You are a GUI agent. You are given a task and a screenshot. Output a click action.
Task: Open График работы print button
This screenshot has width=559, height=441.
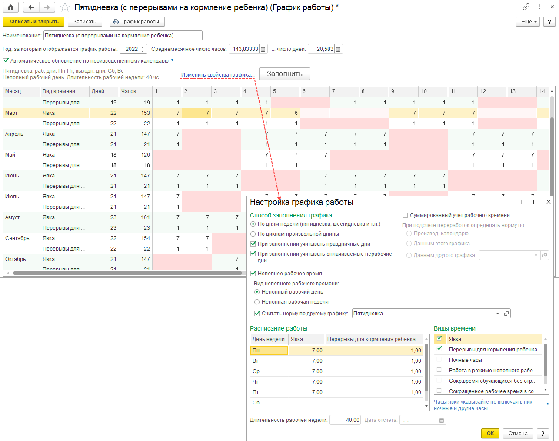137,22
